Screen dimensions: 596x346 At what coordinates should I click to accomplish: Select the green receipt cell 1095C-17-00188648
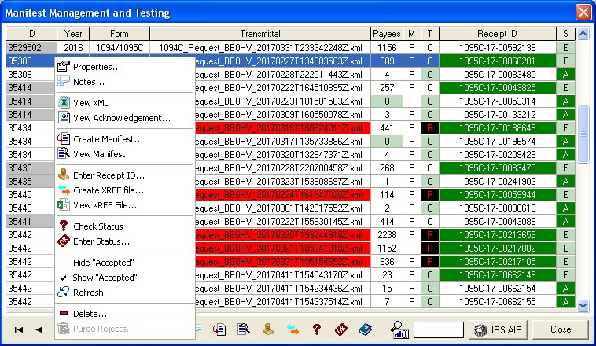click(x=497, y=128)
